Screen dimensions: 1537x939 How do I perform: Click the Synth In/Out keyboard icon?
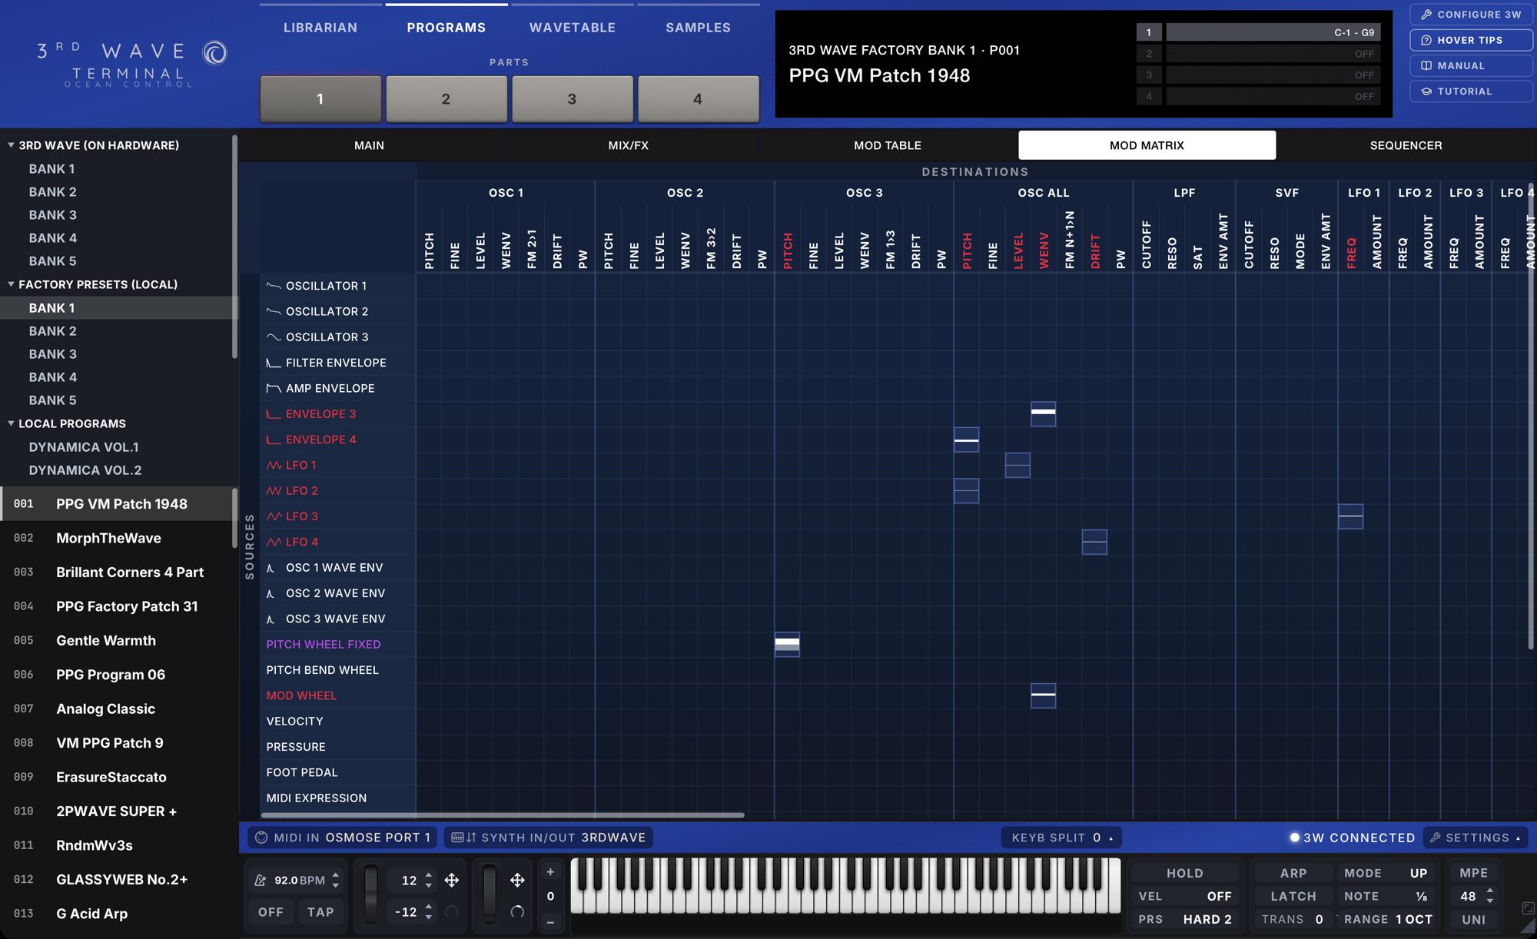pyautogui.click(x=458, y=838)
